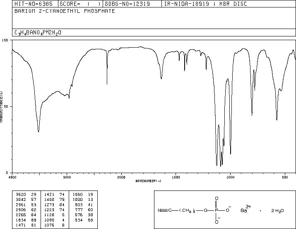The image size is (296, 229).
Task: Click the 4000 wavenumber axis label
Action: tap(12, 177)
